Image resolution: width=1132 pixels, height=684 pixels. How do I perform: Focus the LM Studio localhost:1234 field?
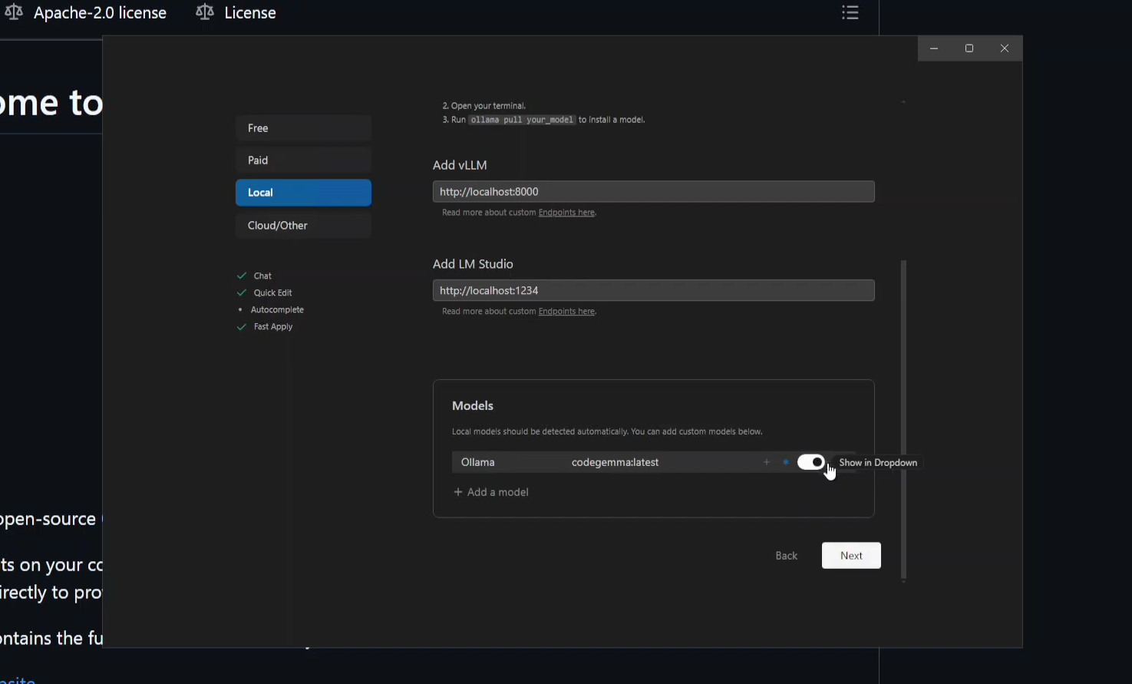654,290
